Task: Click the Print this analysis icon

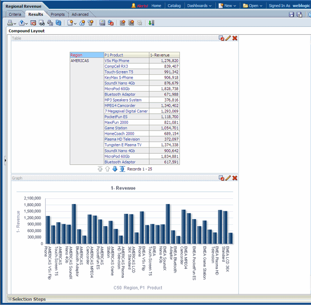Action: 10,23
